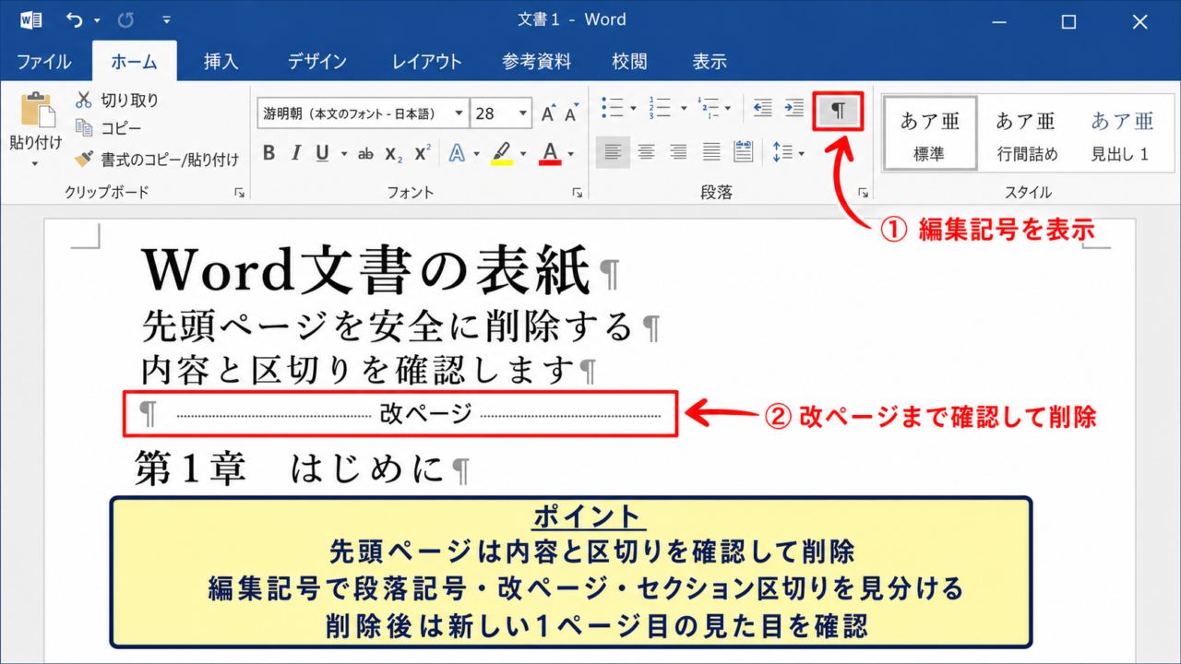Toggle underline formatting
Image resolution: width=1181 pixels, height=664 pixels.
pyautogui.click(x=323, y=153)
